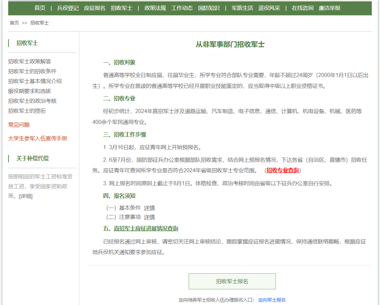The height and width of the screenshot is (305, 380).
Task: Open the 首页 navigation menu item
Action: click(x=40, y=8)
